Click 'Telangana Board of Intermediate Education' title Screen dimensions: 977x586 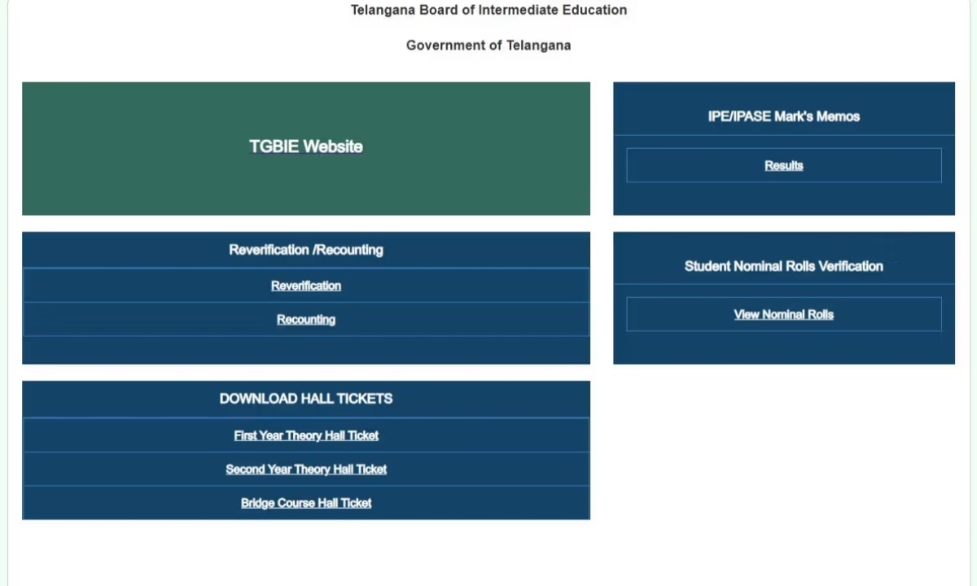click(488, 10)
